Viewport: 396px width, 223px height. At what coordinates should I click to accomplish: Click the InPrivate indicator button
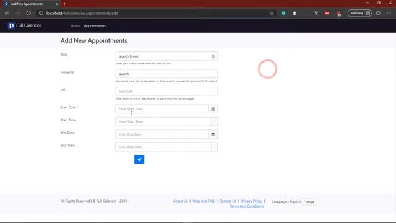359,13
